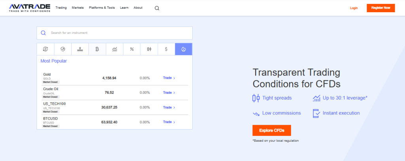
Task: Click the Market Closed badge under Gold
Action: click(51, 82)
